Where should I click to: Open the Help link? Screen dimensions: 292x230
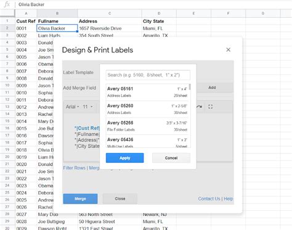coord(229,199)
